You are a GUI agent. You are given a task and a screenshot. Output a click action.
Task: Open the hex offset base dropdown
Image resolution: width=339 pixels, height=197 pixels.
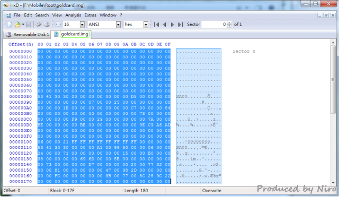(x=146, y=25)
